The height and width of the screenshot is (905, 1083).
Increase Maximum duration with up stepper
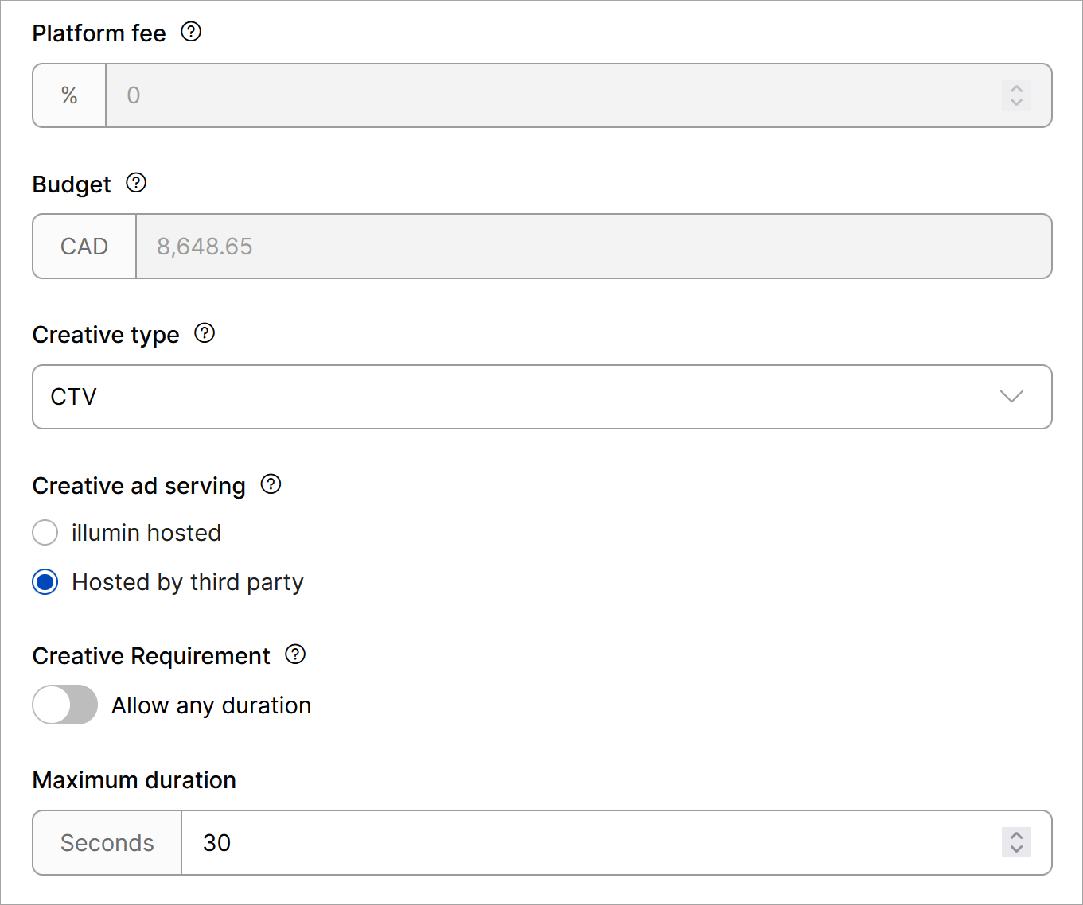1016,835
